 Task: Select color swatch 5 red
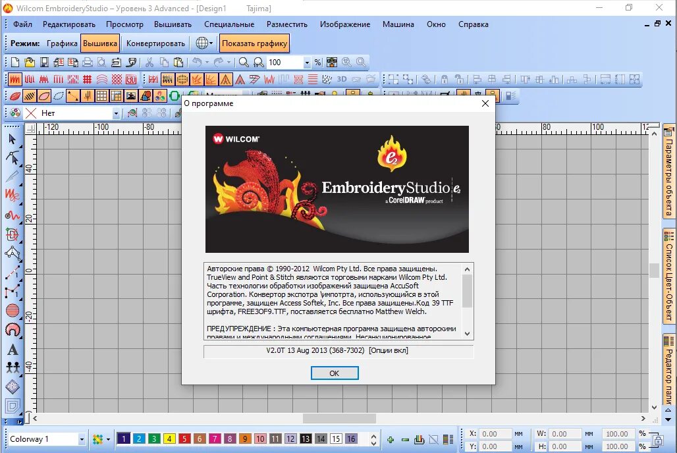pos(184,439)
